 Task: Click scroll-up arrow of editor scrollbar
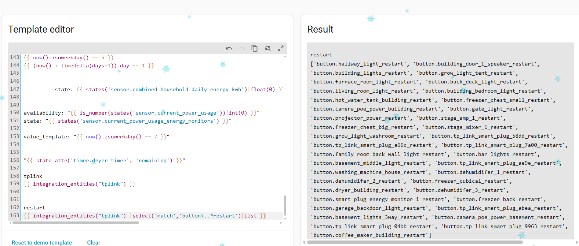pyautogui.click(x=285, y=56)
